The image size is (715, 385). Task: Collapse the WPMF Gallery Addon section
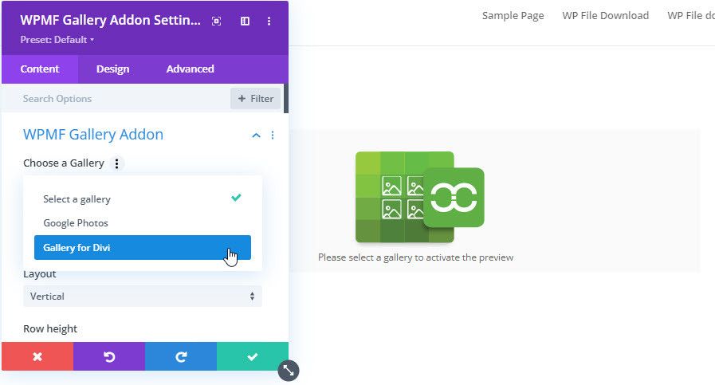click(256, 136)
